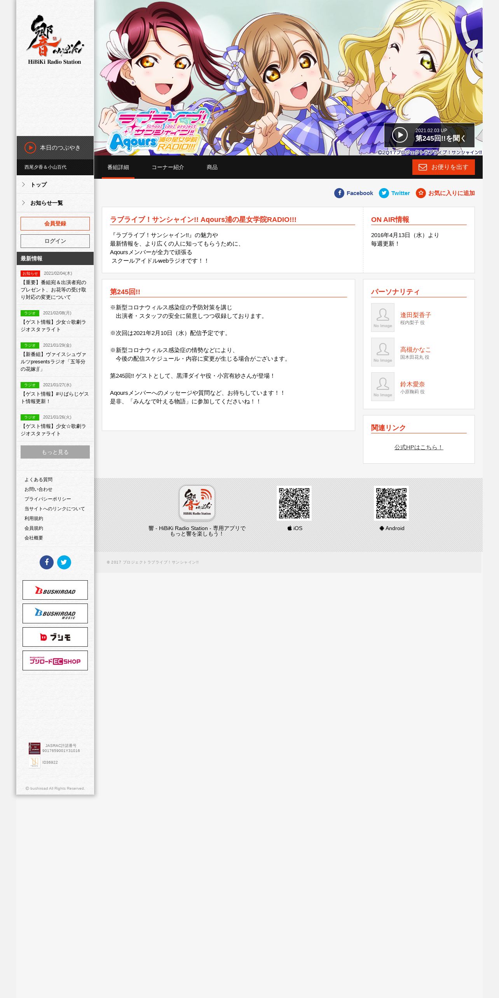Open プライバシーポリシー
Screen dimensions: 499x998
(48, 499)
